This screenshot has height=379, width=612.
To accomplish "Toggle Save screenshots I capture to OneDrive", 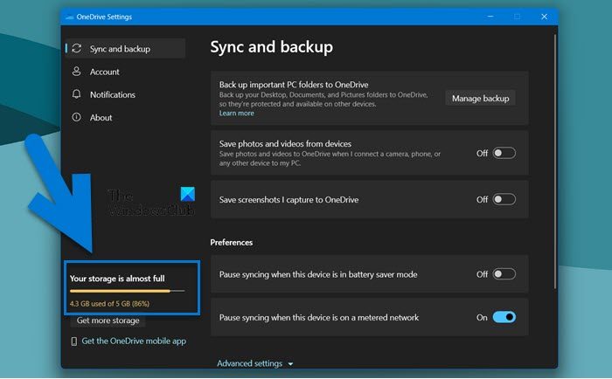I will tap(504, 199).
